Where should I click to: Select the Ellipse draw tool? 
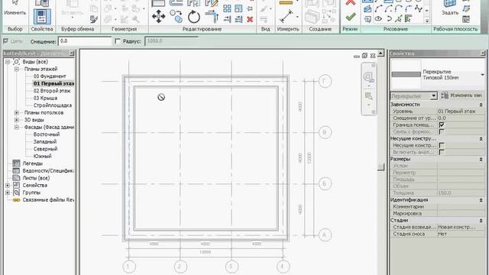(378, 19)
